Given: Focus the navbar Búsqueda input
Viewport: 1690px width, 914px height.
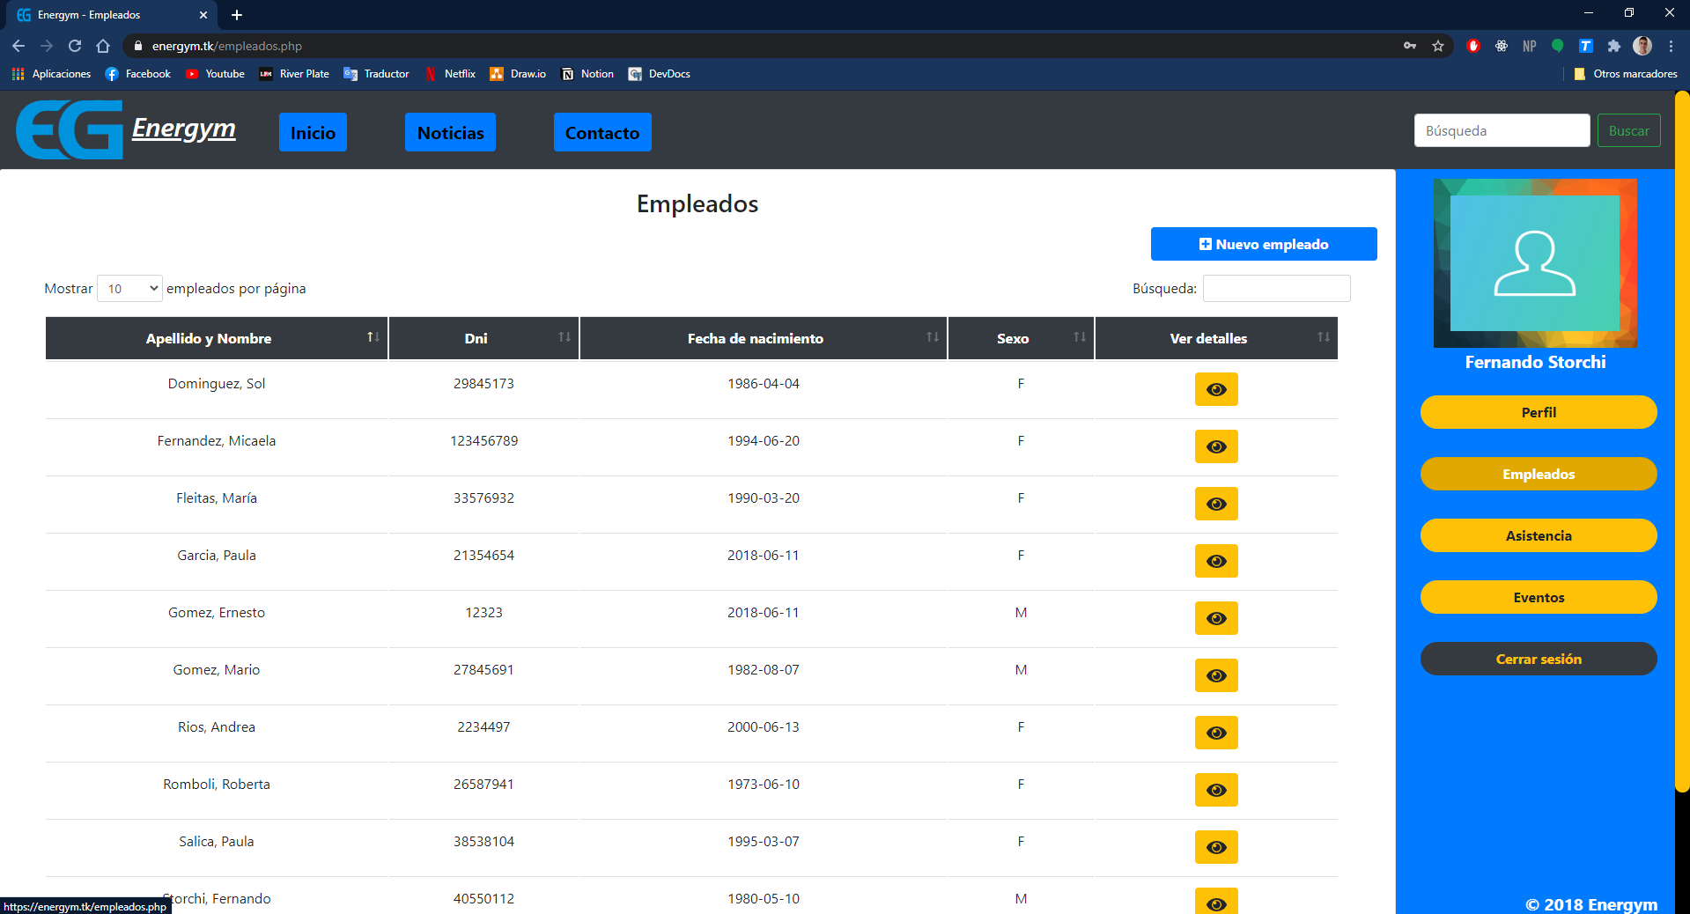Looking at the screenshot, I should click(1502, 130).
